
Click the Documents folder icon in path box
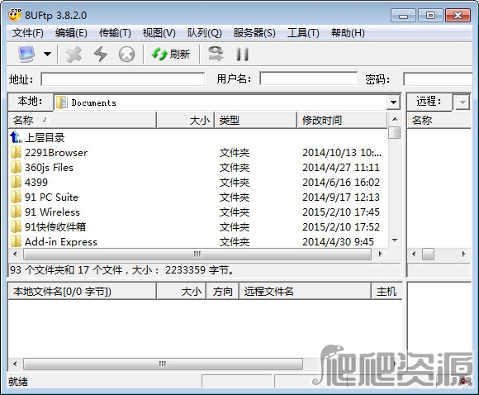pyautogui.click(x=62, y=102)
